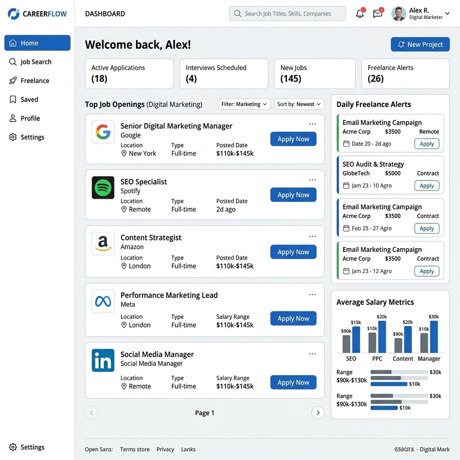Open Freelance Alerts (26) card
Image resolution: width=460 pixels, height=460 pixels.
tap(406, 74)
